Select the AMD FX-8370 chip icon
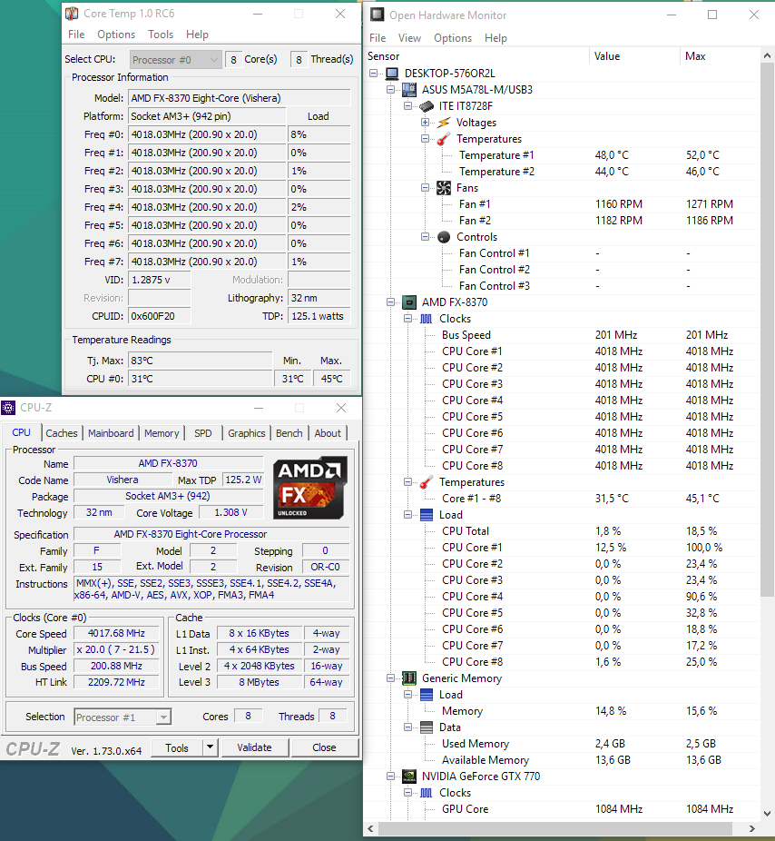 click(x=409, y=302)
